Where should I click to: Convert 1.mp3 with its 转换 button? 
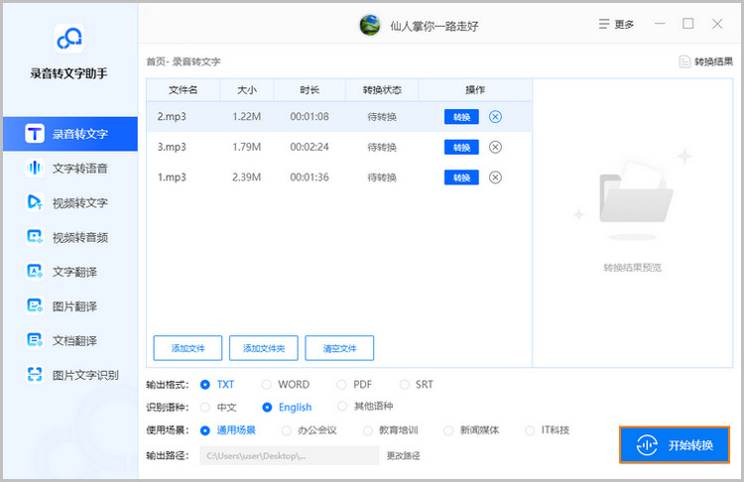[461, 178]
